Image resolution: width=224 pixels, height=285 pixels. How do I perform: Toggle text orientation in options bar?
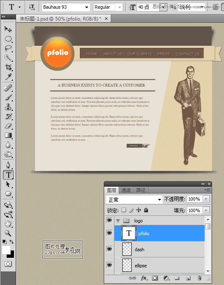pos(32,7)
